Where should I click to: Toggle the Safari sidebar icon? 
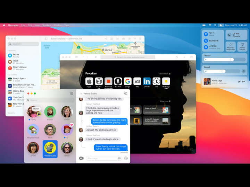tap(77, 57)
